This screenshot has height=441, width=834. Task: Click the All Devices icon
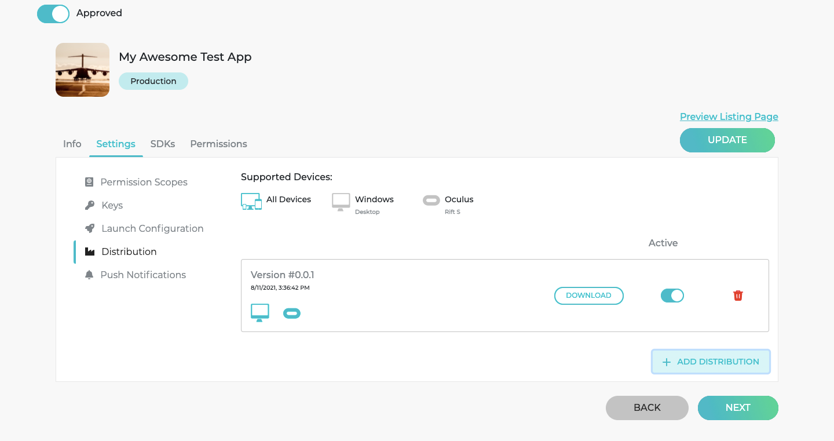pos(251,202)
